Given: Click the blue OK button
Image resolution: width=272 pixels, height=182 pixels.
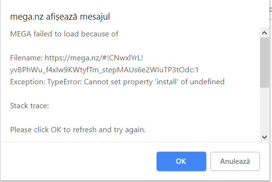Looking at the screenshot, I should [x=181, y=161].
